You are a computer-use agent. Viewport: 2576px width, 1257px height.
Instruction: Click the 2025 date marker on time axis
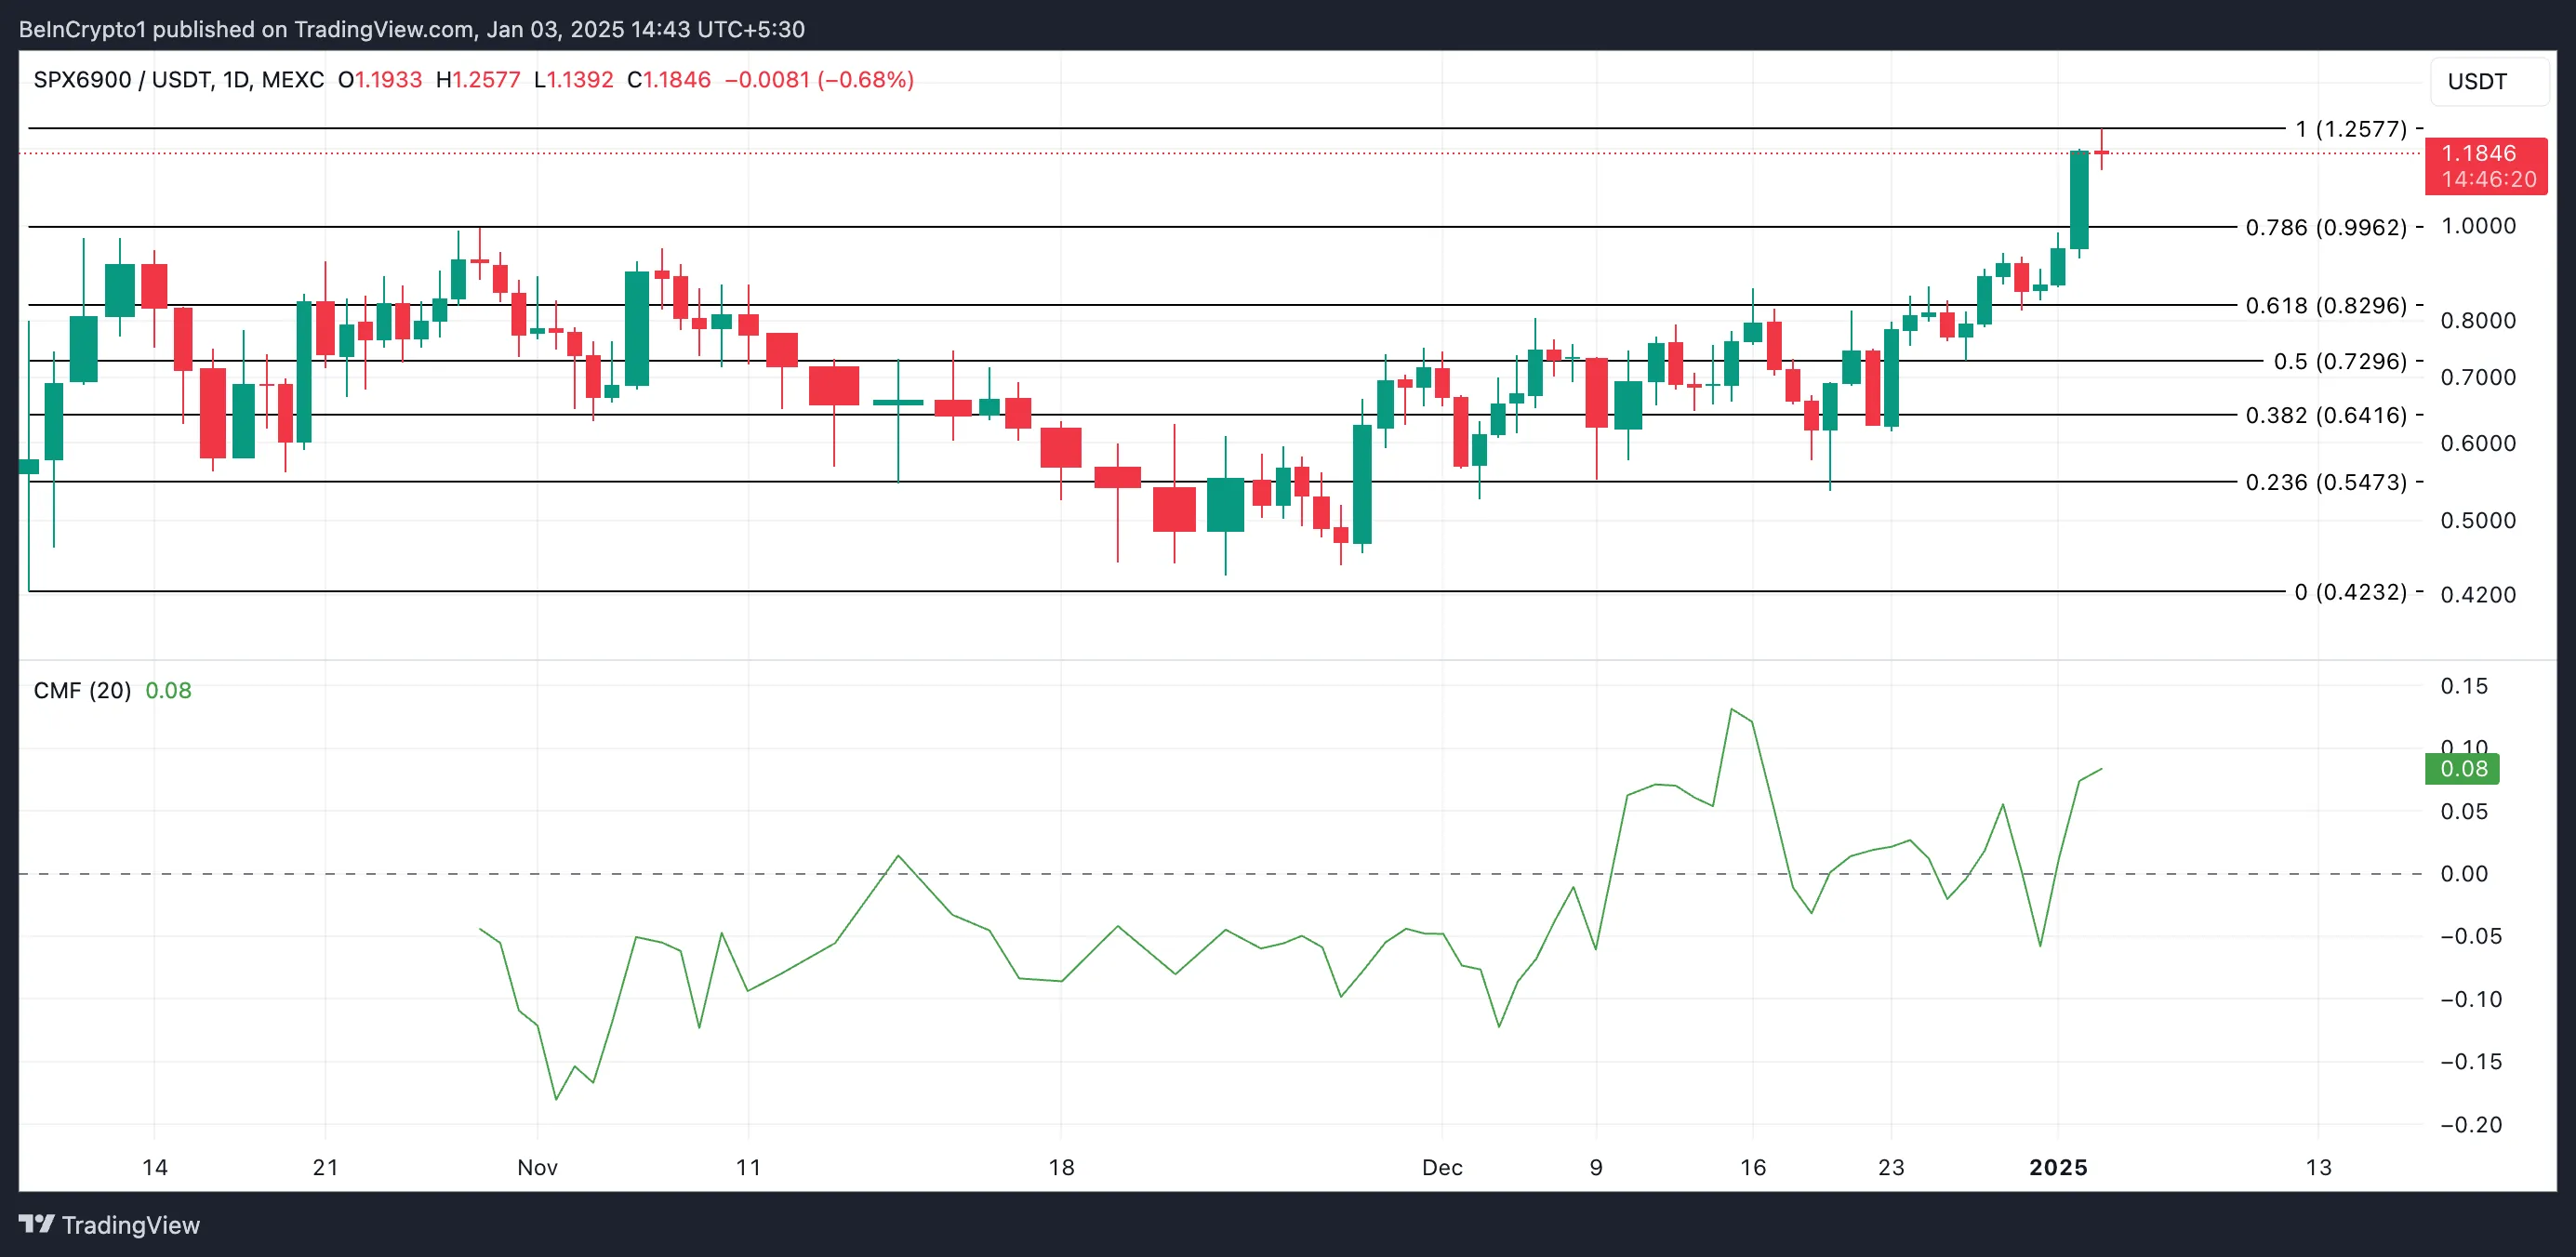(2058, 1167)
